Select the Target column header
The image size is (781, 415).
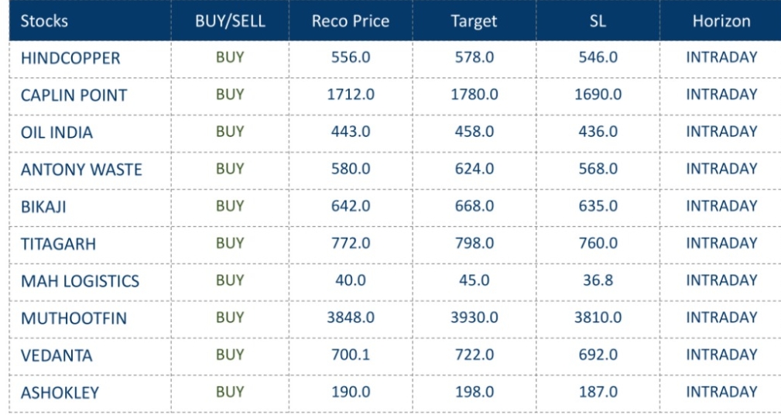click(474, 21)
